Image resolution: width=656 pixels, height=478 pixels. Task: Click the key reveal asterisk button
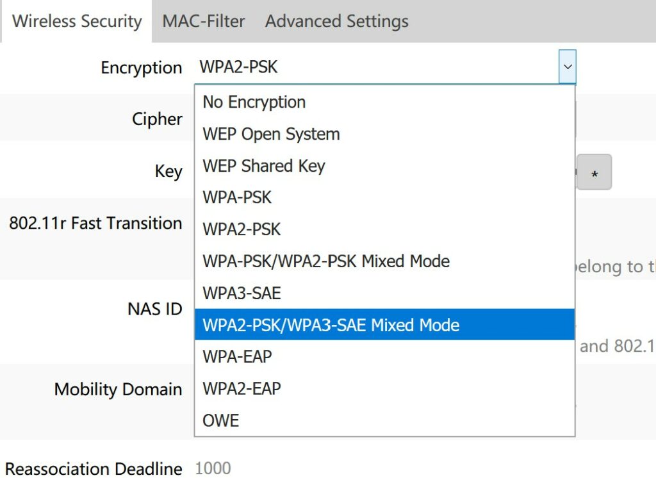point(594,172)
